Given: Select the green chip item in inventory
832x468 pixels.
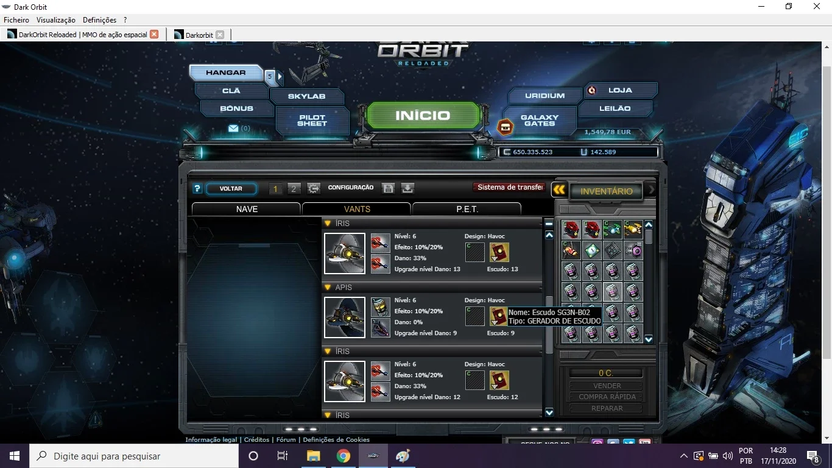Looking at the screenshot, I should (591, 250).
